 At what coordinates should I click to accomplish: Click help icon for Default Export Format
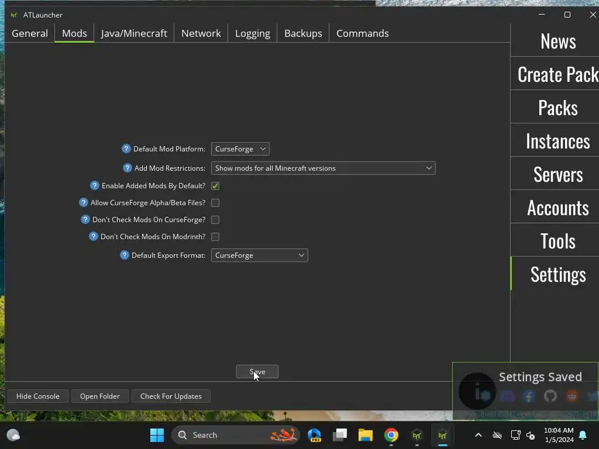pyautogui.click(x=124, y=255)
